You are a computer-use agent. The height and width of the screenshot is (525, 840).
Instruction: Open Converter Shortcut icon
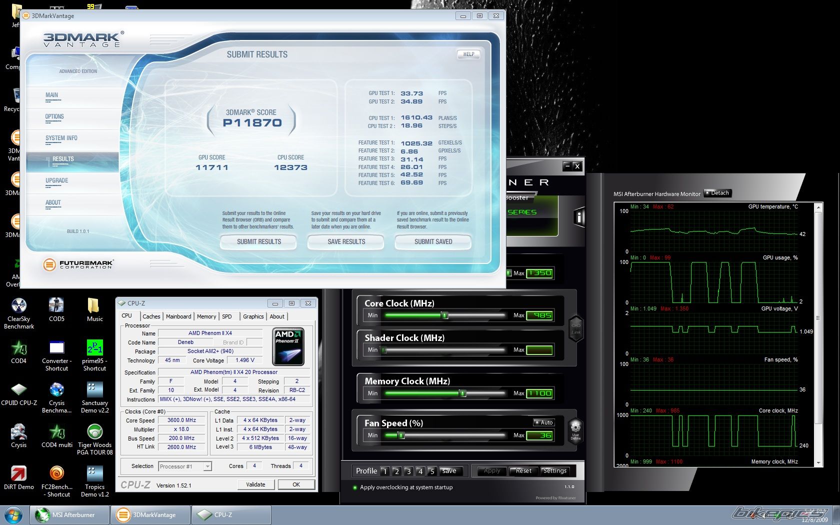click(56, 355)
